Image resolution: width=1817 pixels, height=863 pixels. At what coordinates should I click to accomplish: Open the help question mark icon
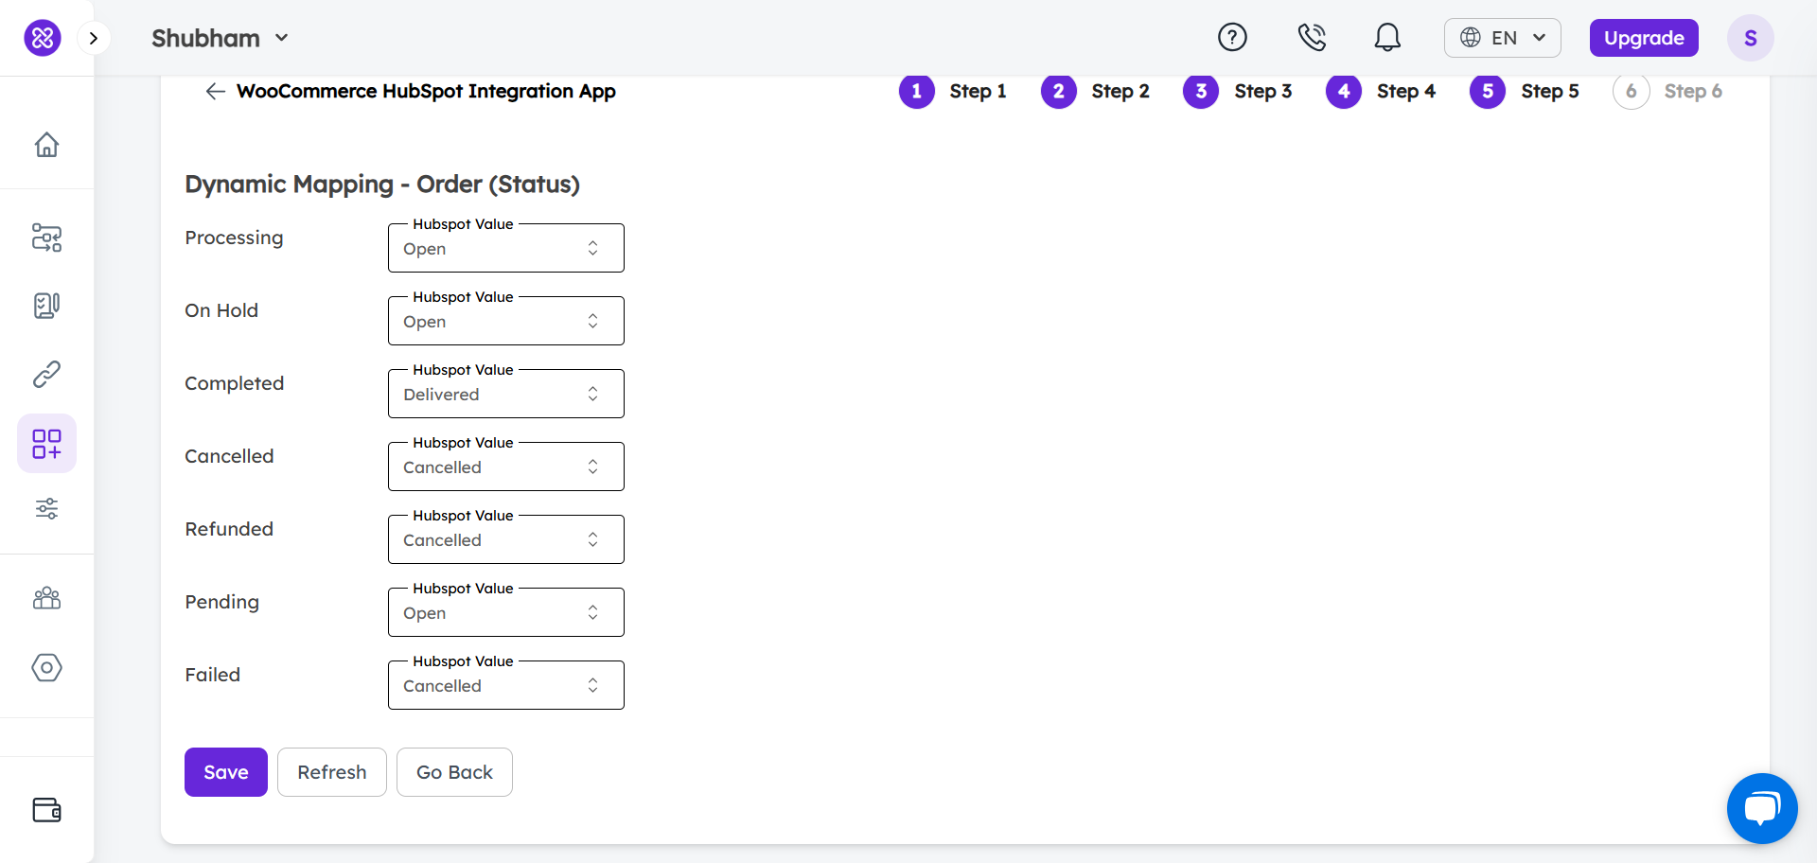pos(1232,38)
